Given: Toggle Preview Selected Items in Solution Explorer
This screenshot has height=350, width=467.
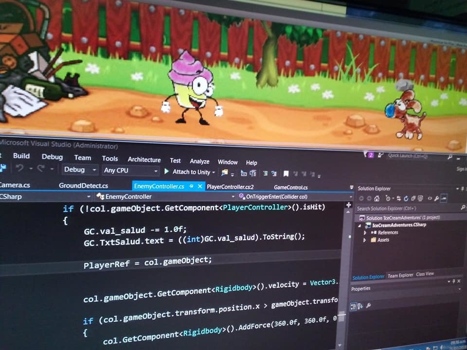Looking at the screenshot, I should pos(444,198).
